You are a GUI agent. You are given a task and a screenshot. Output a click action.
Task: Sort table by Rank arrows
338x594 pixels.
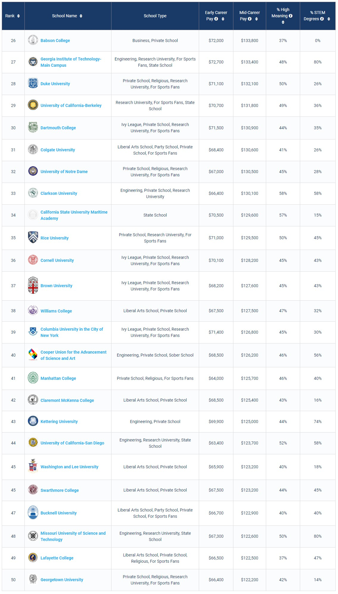click(x=18, y=16)
